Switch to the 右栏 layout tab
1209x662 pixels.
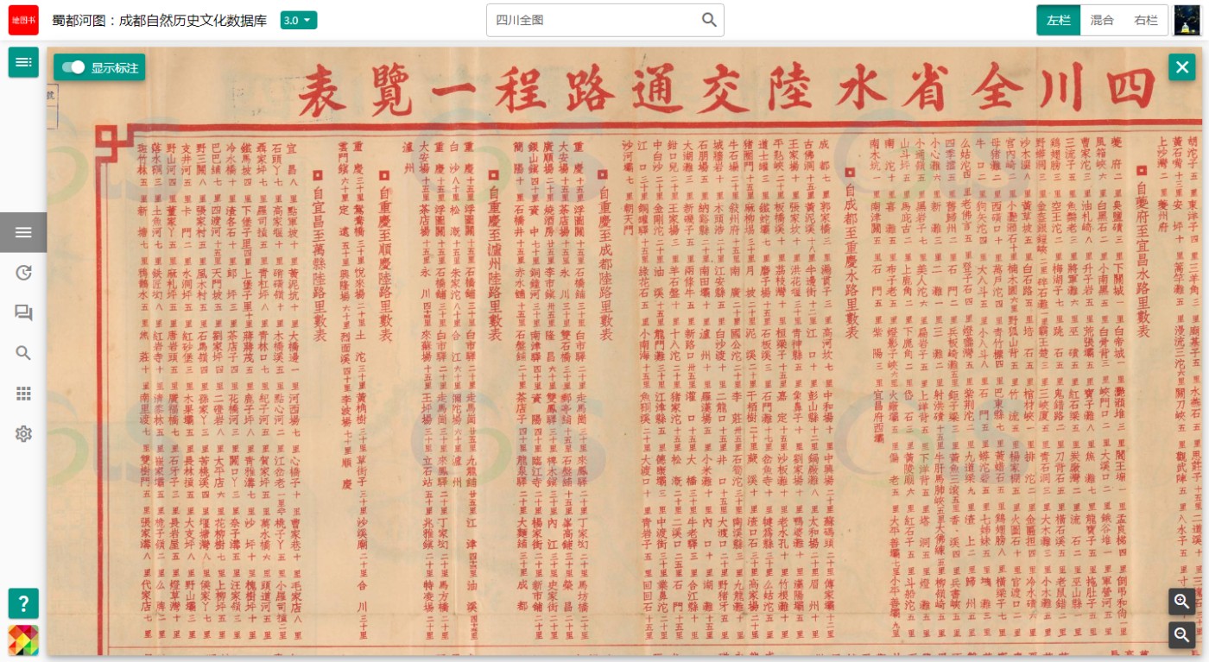coord(1146,20)
